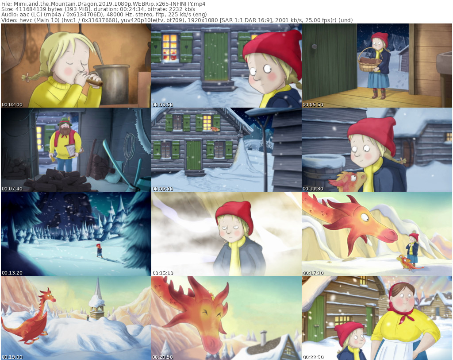This screenshot has height=360, width=453.
Task: Click the large dragon meeting girl thumbnail
Action: pos(377,234)
